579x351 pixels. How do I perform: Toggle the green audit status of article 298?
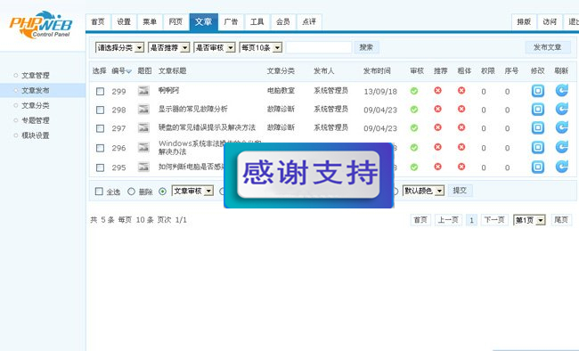coord(414,110)
